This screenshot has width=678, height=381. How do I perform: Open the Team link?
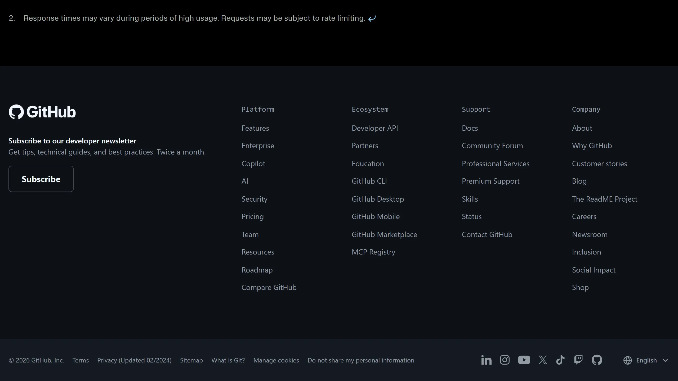click(250, 234)
